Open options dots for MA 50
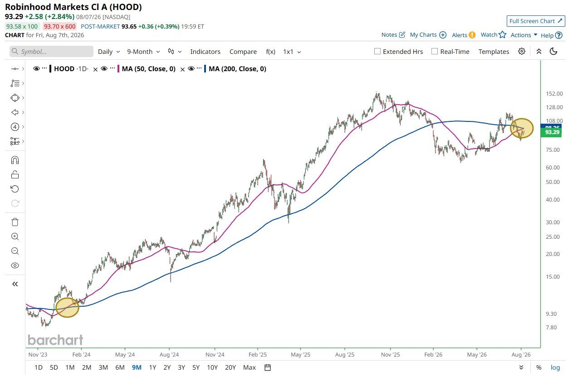The width and height of the screenshot is (568, 376). click(x=112, y=69)
